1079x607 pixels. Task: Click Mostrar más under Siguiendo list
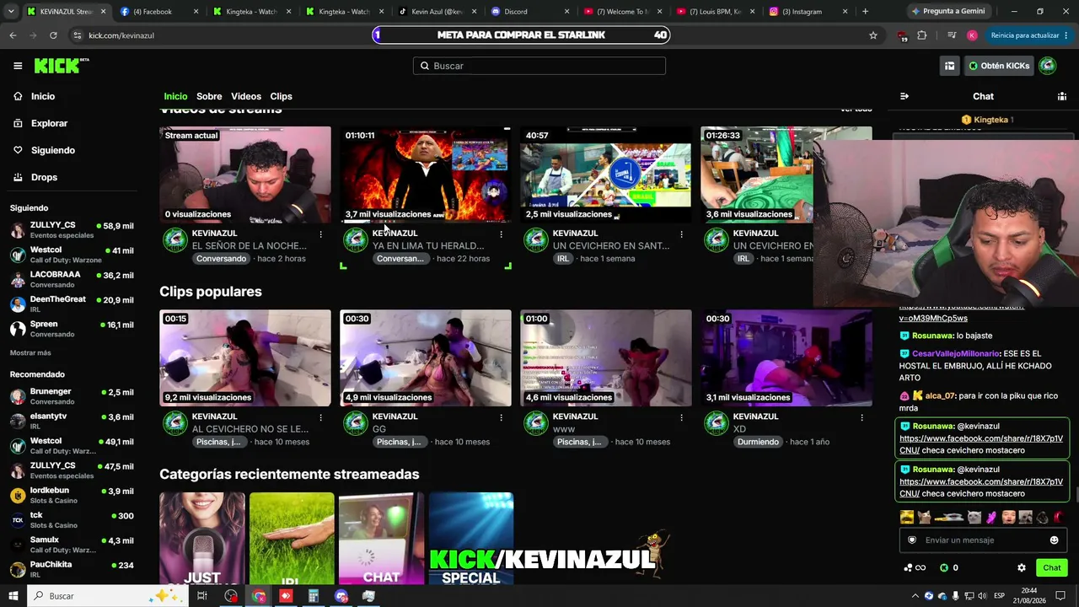click(x=30, y=353)
